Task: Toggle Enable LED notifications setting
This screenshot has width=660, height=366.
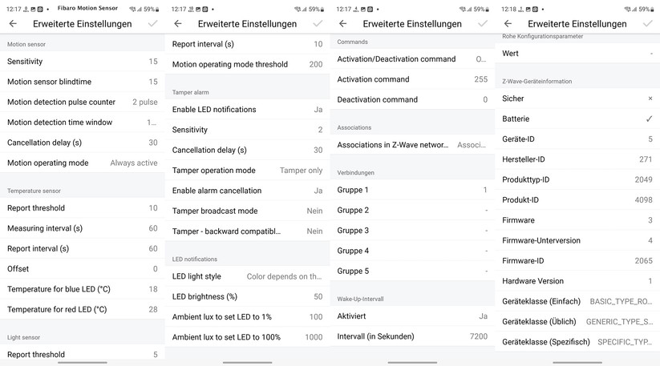Action: pyautogui.click(x=318, y=110)
